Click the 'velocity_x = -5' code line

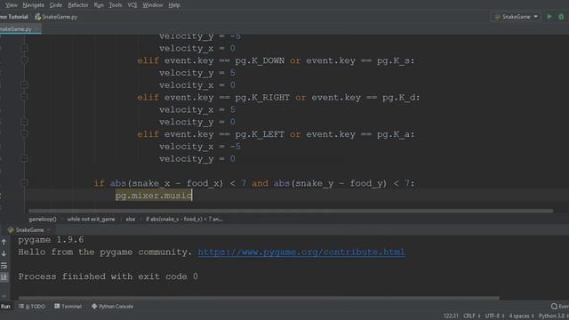[x=199, y=146]
